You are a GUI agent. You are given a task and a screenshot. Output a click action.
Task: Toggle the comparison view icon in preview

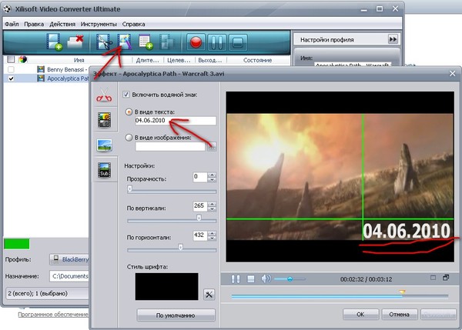[x=446, y=278]
